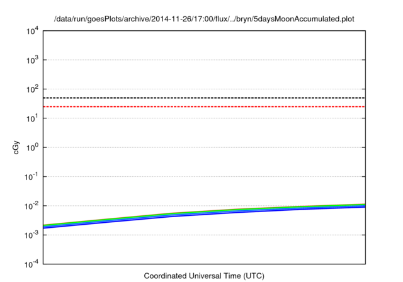Click the 10^-1 y-axis tick label
This screenshot has width=403, height=282.
click(31, 177)
